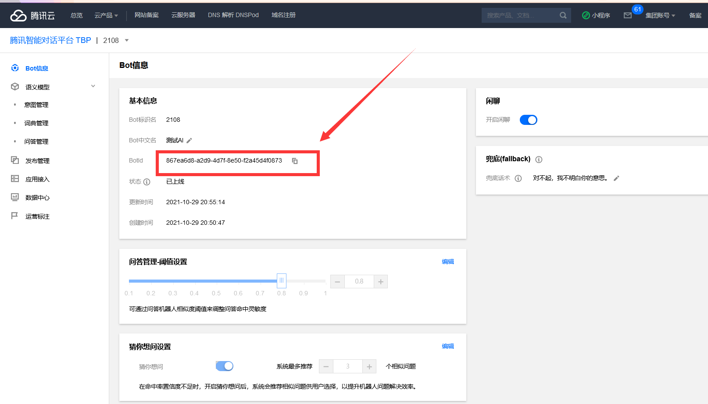Viewport: 708px width, 404px height.
Task: Open 意图管理 in sidebar
Action: coord(36,105)
